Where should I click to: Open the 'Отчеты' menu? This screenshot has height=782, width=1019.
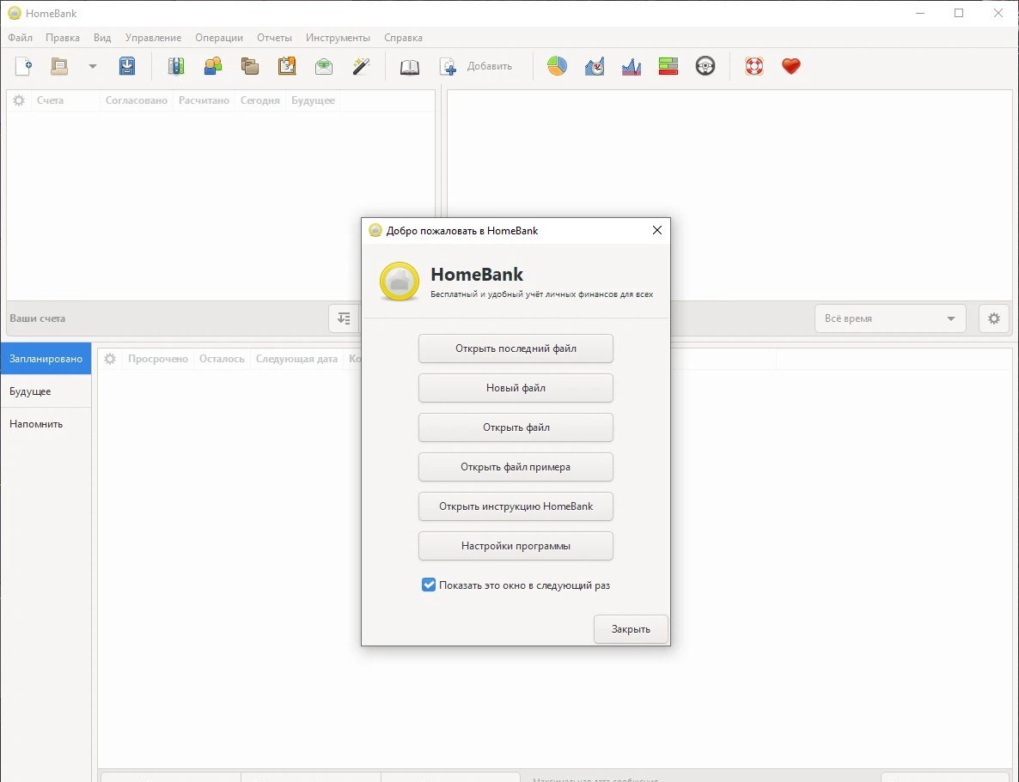[x=274, y=38]
